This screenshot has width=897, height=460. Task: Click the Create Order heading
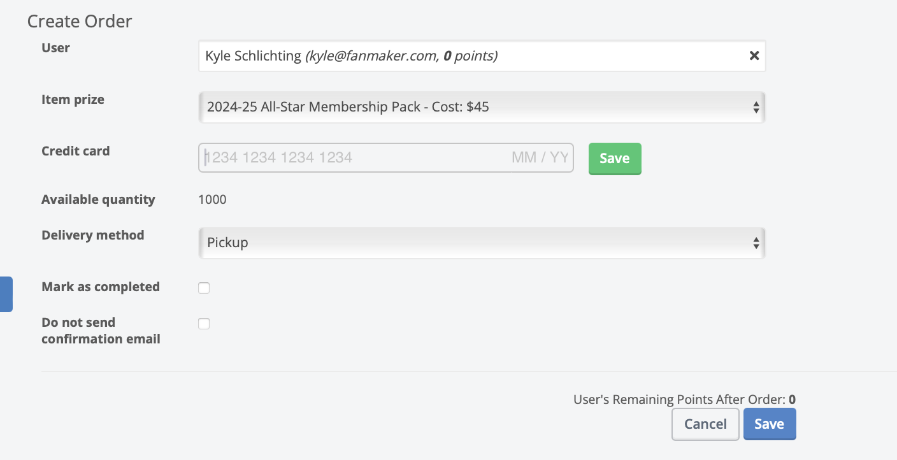[80, 21]
